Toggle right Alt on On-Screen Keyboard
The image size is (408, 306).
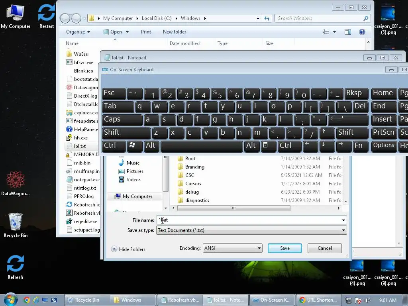(x=252, y=146)
